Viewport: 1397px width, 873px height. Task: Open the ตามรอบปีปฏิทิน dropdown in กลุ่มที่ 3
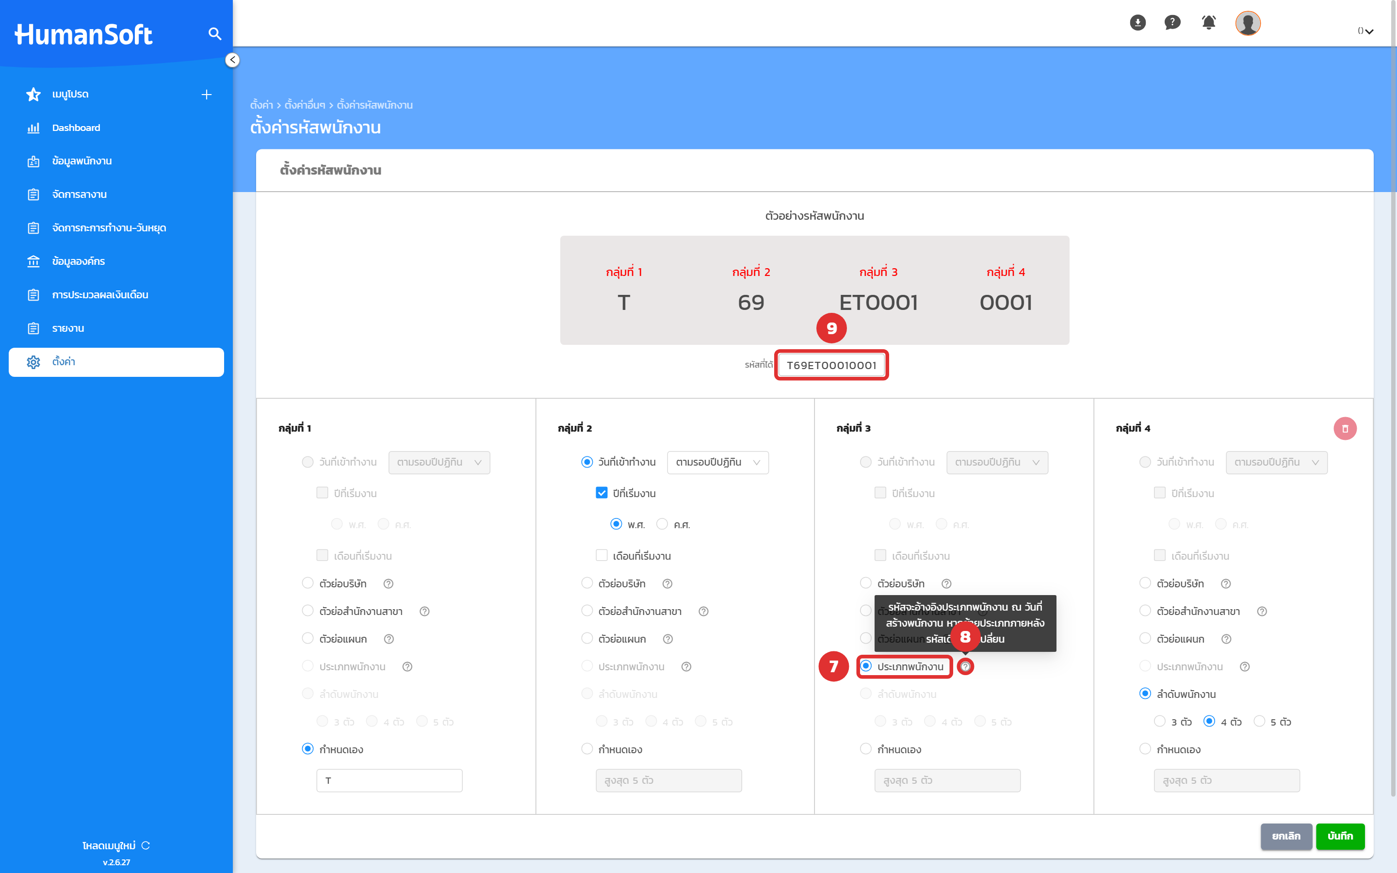pyautogui.click(x=997, y=463)
